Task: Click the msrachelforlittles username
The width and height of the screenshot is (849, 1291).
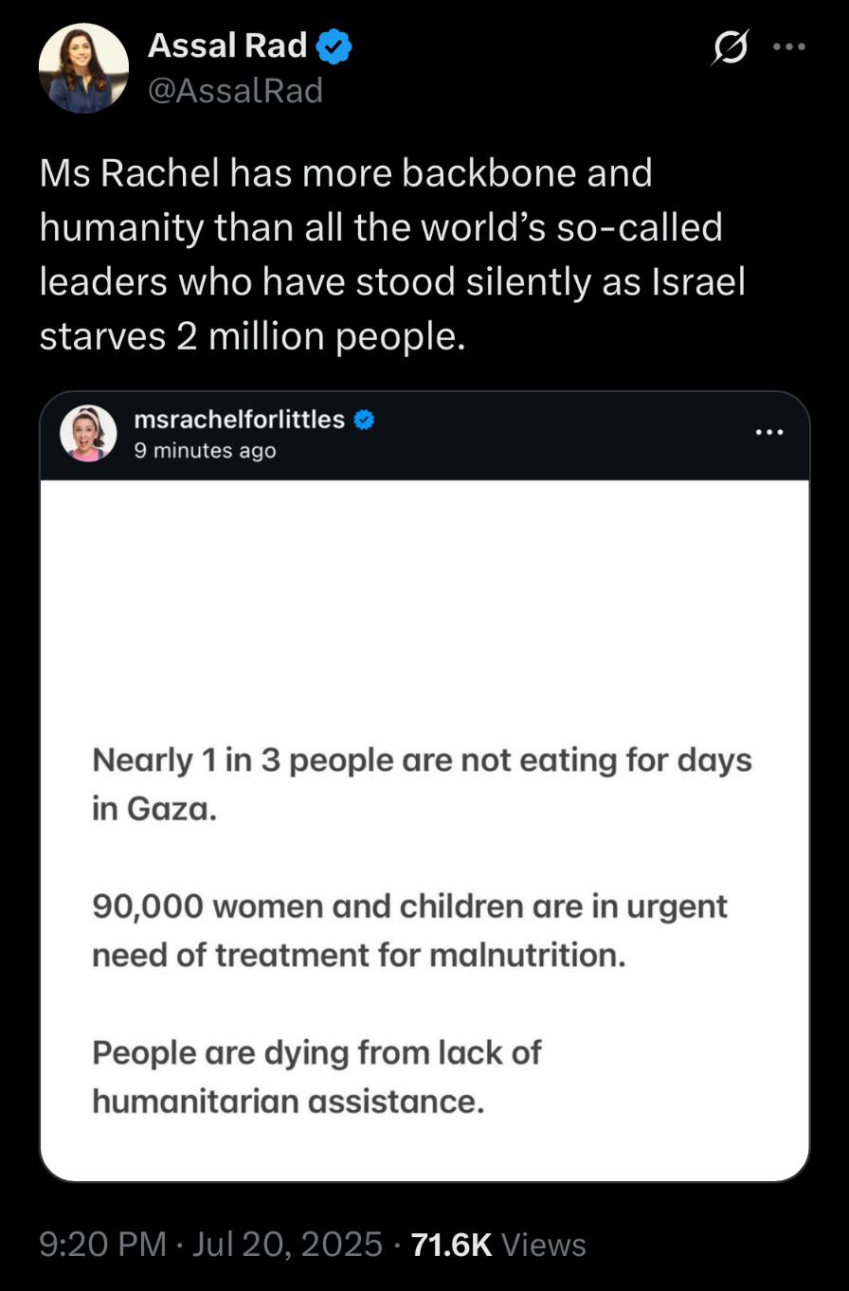Action: pos(240,419)
